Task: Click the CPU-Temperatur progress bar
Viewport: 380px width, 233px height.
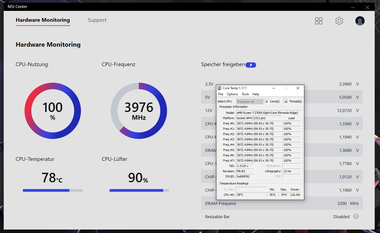Action: (x=53, y=190)
